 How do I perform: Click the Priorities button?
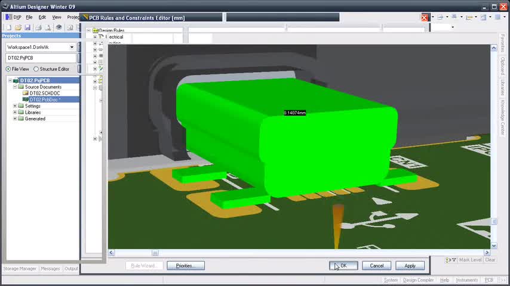186,266
